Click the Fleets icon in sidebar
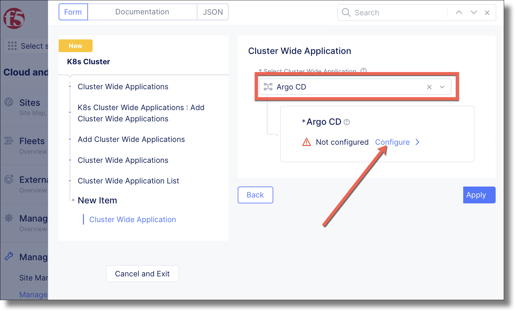The height and width of the screenshot is (311, 515). tap(9, 140)
